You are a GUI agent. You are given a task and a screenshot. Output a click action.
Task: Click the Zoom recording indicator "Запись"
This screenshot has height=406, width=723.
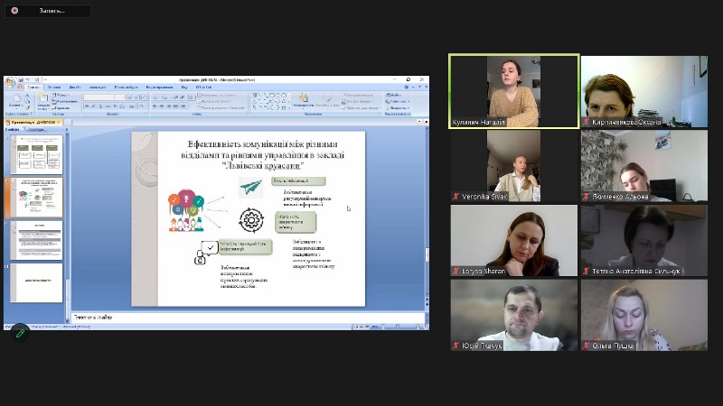(x=48, y=11)
